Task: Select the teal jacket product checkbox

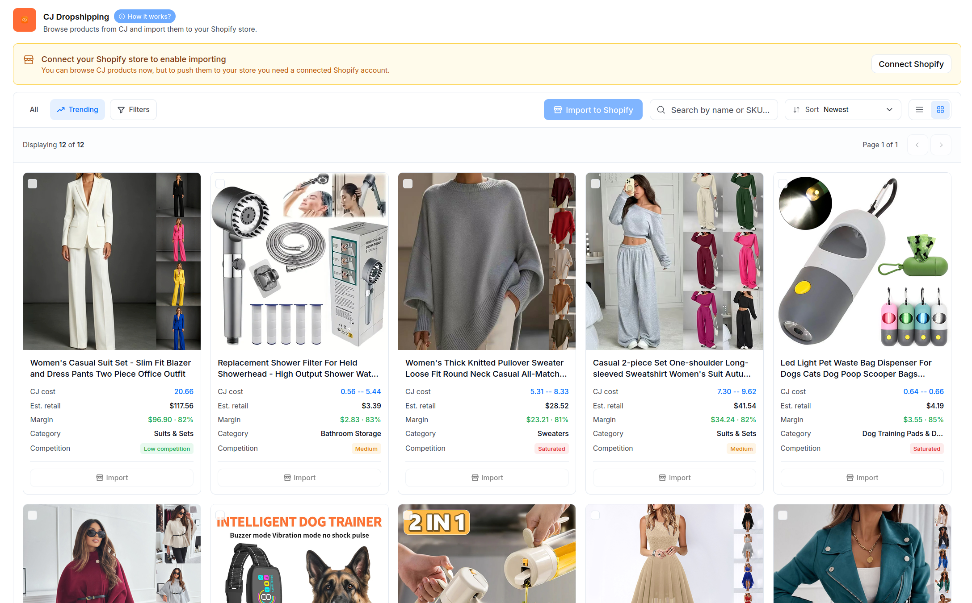Action: tap(783, 516)
